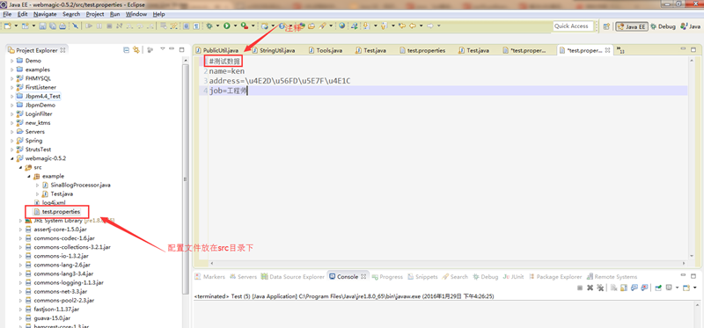
Task: Switch to the Java perspective
Action: pos(692,26)
